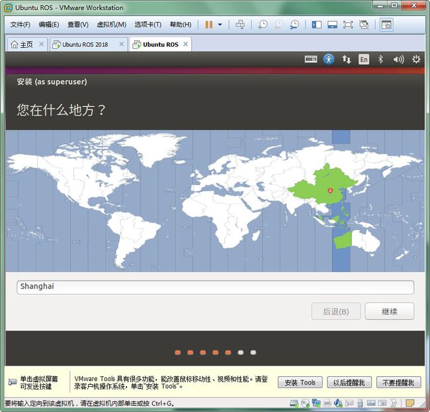This screenshot has width=430, height=412.
Task: Take a snapshot with the clock-plus icon
Action: point(263,24)
